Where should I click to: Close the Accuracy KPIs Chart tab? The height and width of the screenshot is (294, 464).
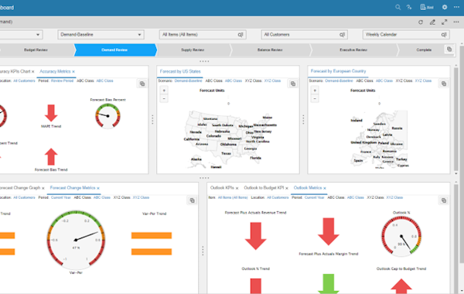[32, 72]
